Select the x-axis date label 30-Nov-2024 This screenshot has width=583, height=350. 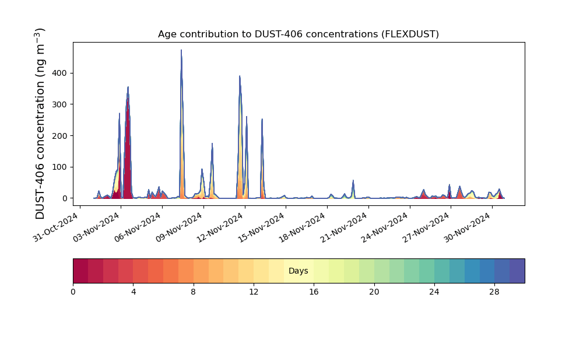click(x=469, y=227)
